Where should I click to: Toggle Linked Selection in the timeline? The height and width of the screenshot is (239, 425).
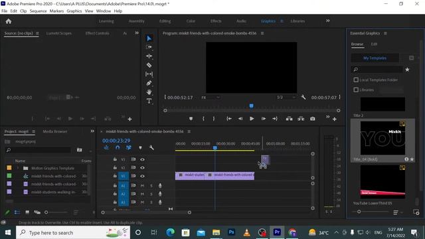(128, 147)
